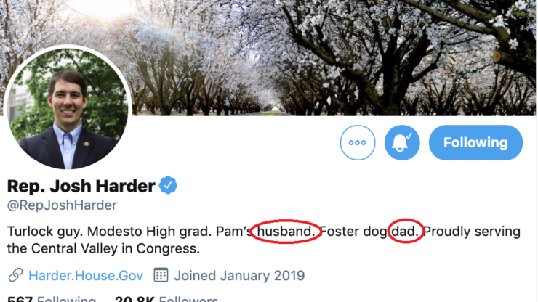Open the Following count list
This screenshot has width=538, height=302.
pos(51,299)
